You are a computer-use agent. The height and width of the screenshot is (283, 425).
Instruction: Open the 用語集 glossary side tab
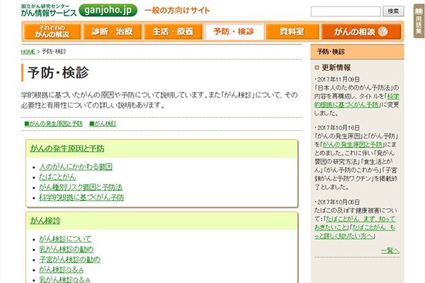[x=419, y=21]
